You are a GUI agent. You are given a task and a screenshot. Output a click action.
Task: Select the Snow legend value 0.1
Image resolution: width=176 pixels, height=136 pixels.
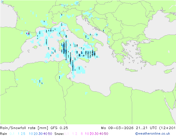(66, 134)
